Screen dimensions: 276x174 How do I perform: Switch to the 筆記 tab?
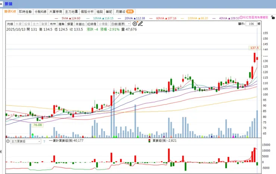coord(109,12)
